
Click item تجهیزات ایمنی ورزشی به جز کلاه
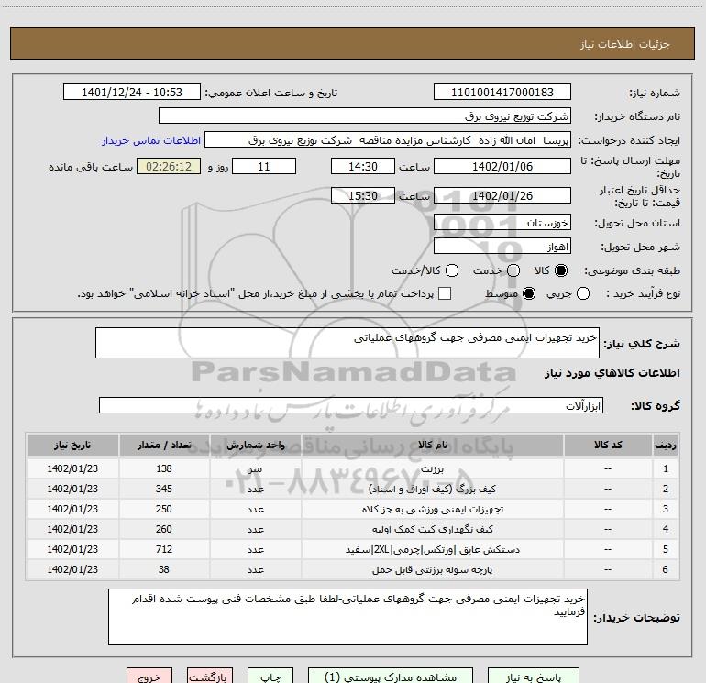pos(432,509)
